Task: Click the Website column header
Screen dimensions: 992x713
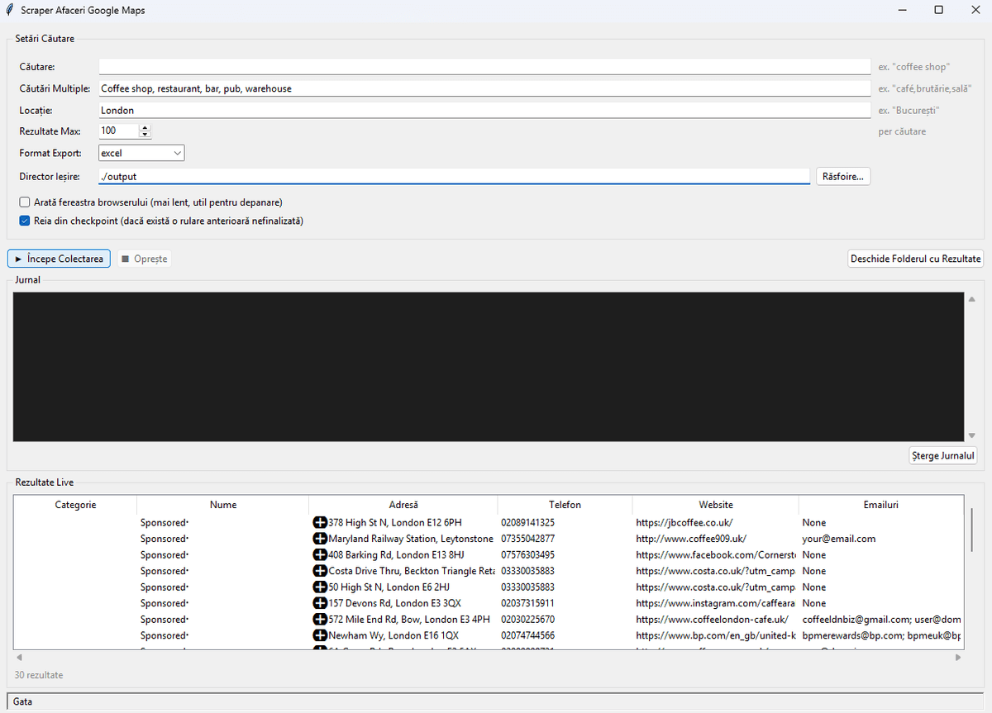Action: (715, 505)
